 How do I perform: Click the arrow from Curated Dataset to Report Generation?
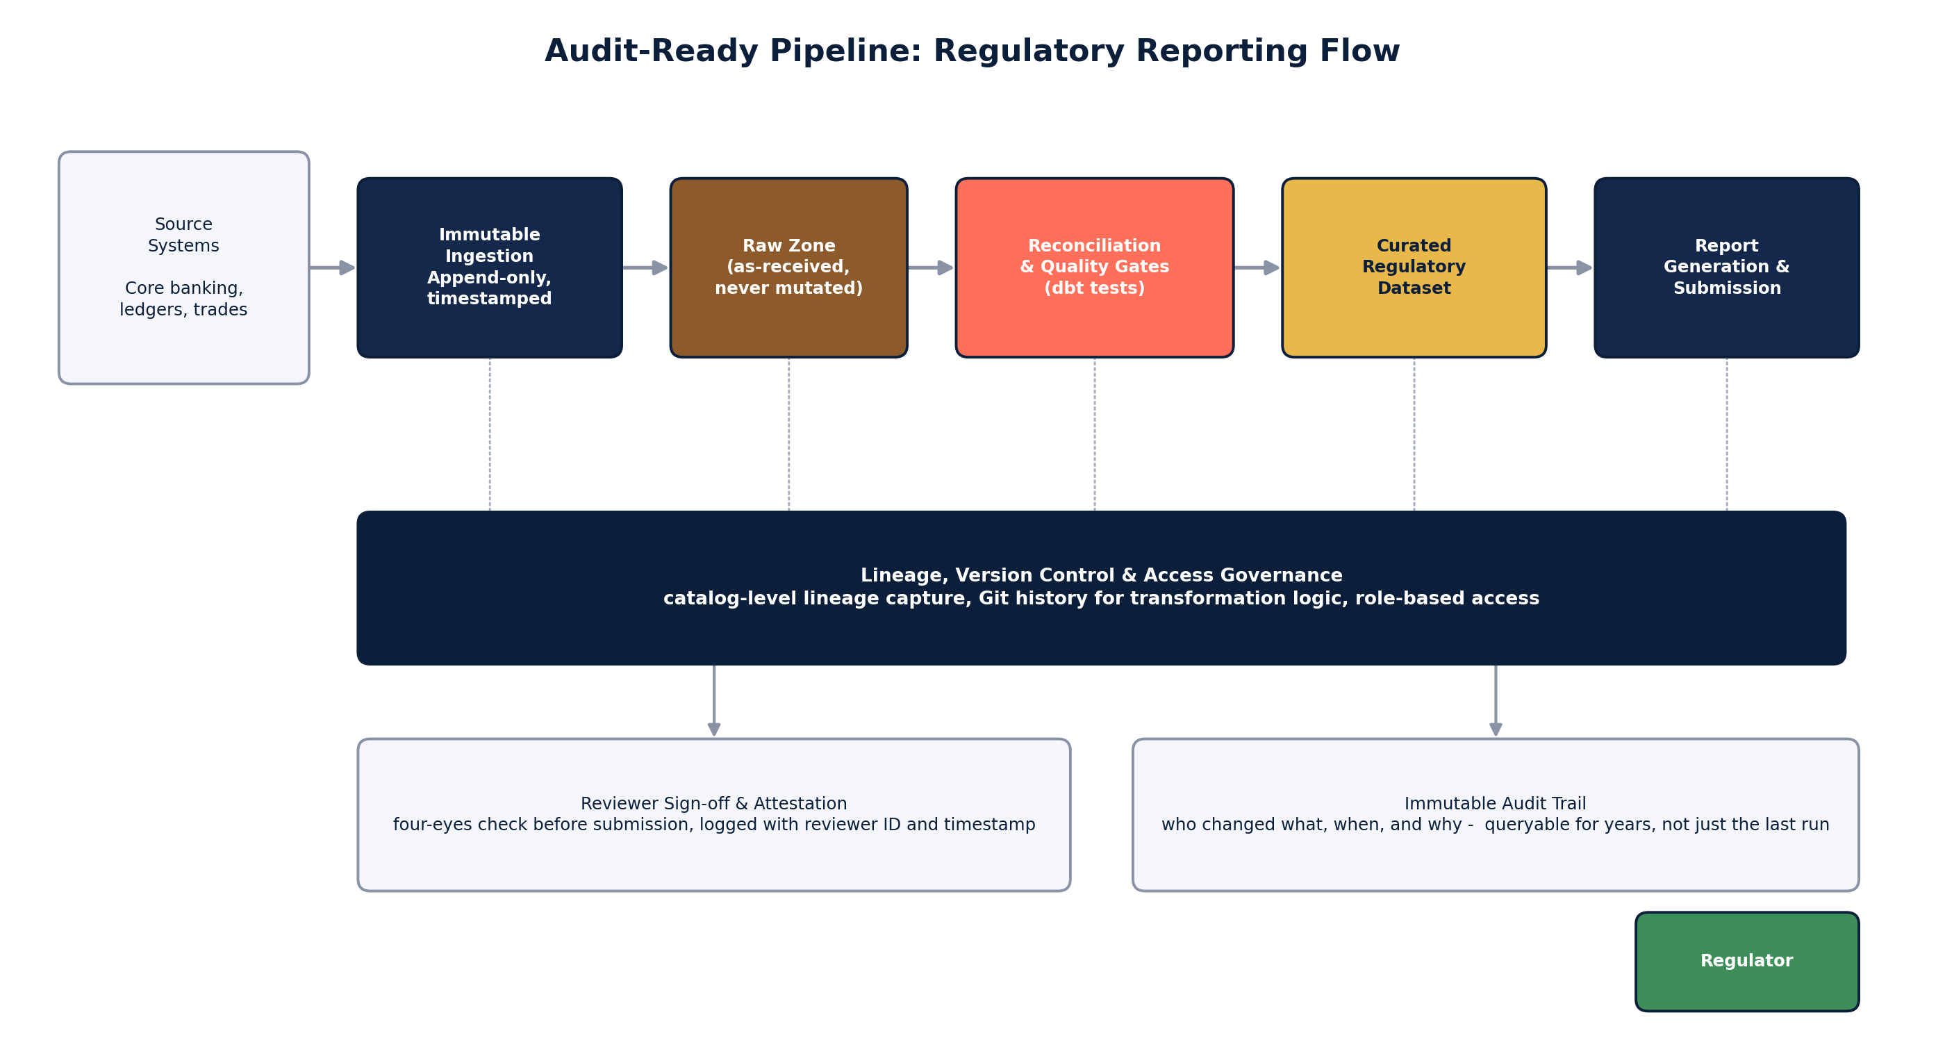tap(1570, 267)
